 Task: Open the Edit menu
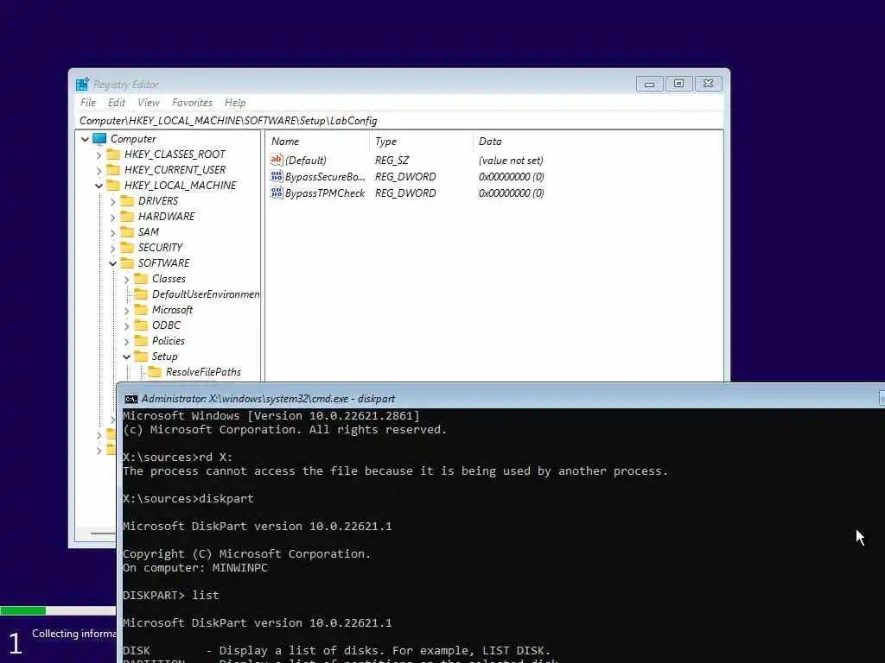[117, 103]
